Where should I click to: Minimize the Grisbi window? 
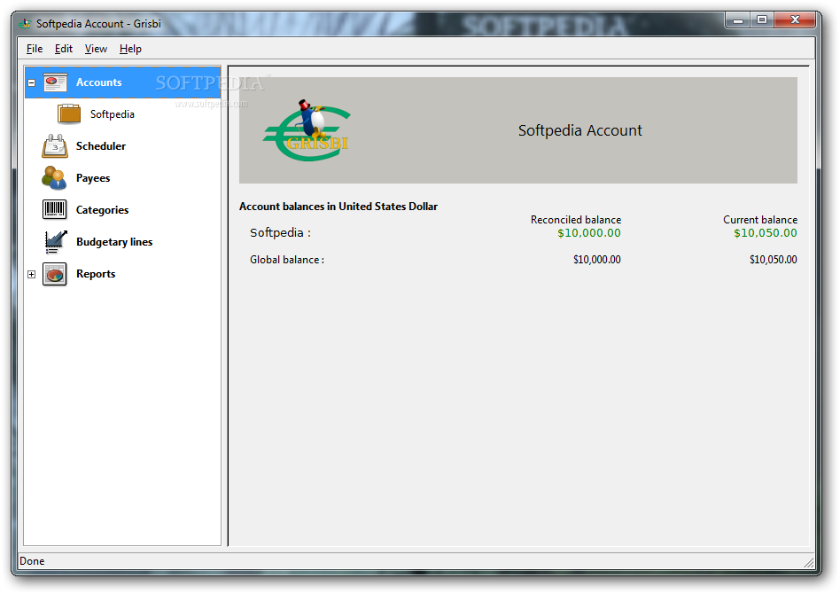tap(738, 20)
